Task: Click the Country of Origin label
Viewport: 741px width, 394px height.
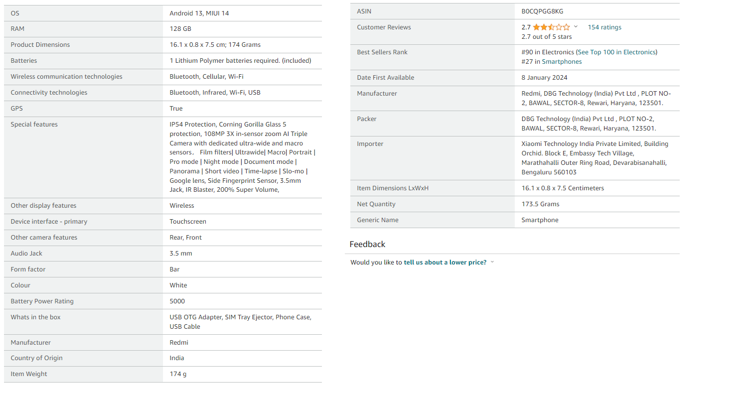Action: (x=37, y=358)
